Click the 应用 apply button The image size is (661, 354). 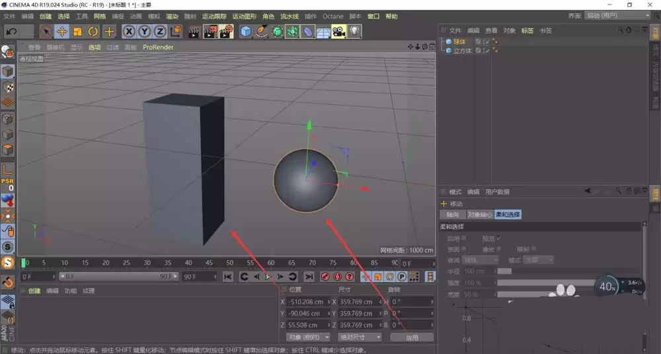point(412,337)
